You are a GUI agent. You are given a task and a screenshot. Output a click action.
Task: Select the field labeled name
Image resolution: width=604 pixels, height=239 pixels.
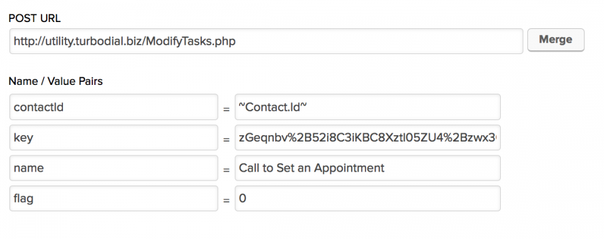click(114, 168)
